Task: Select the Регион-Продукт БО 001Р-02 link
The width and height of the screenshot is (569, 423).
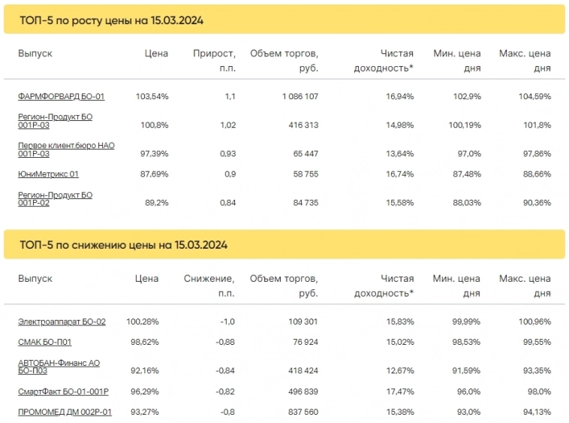Action: pyautogui.click(x=55, y=199)
